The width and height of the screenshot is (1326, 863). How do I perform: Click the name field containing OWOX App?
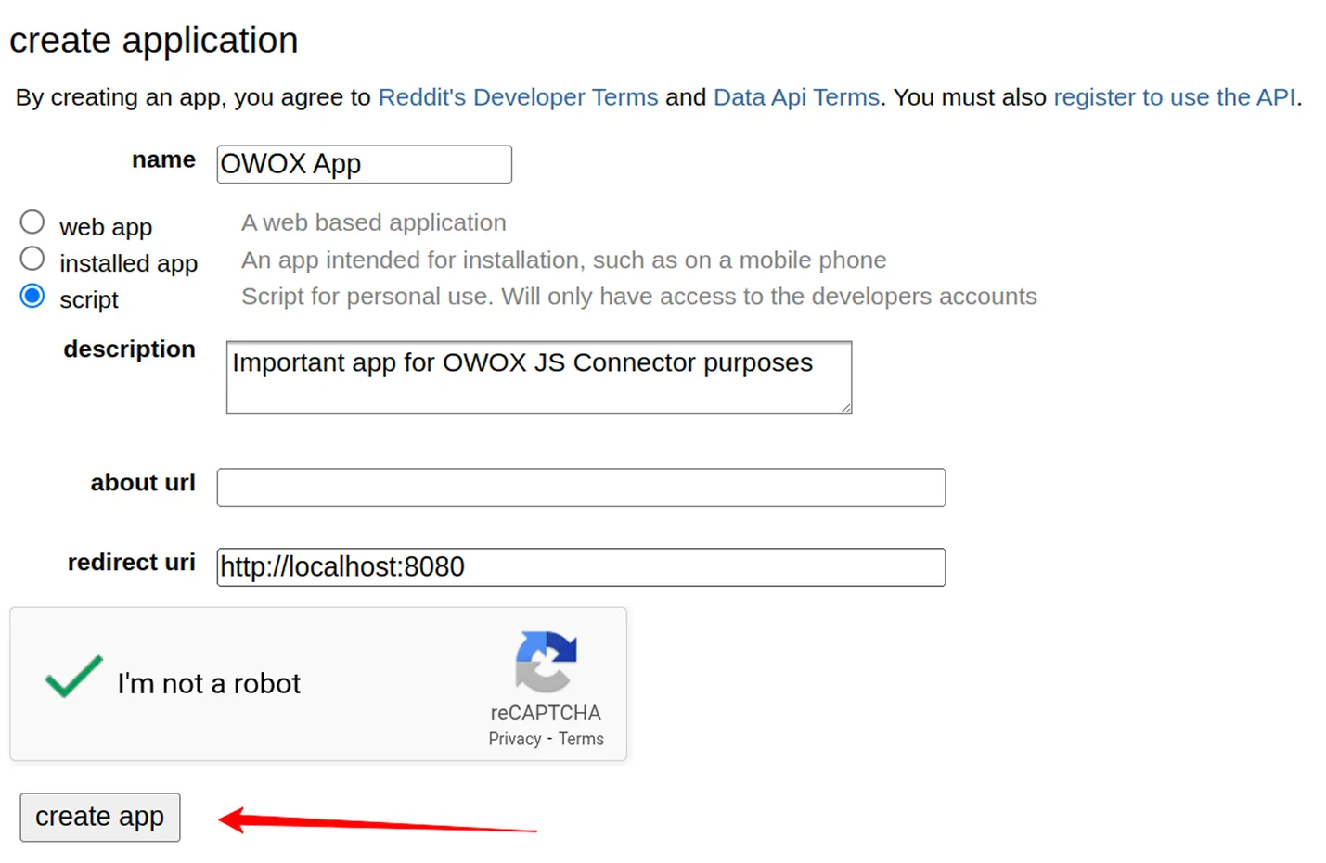tap(364, 164)
